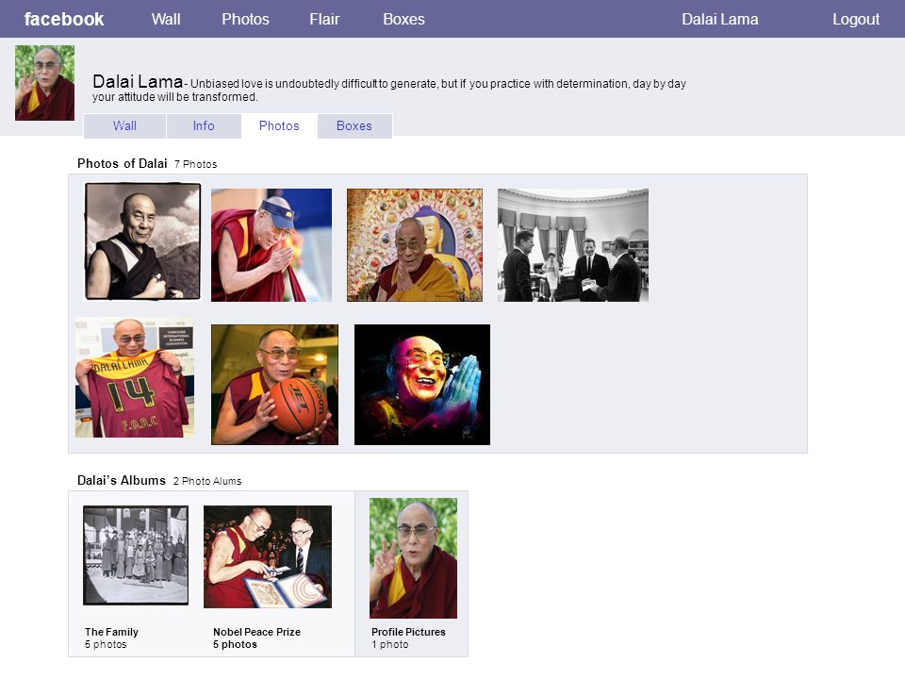Click the Dalai Lama account link in header

pos(719,19)
